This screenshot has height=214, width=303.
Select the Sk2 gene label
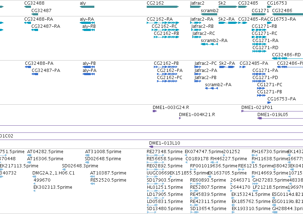[x=222, y=3]
